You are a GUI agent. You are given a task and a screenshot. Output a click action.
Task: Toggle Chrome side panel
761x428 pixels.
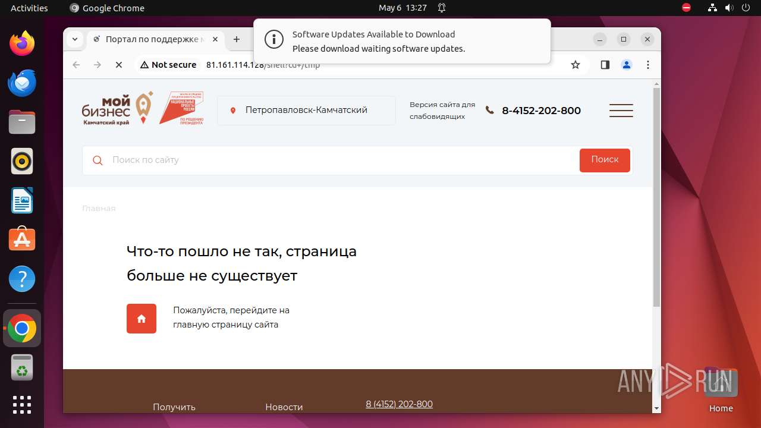click(x=605, y=65)
